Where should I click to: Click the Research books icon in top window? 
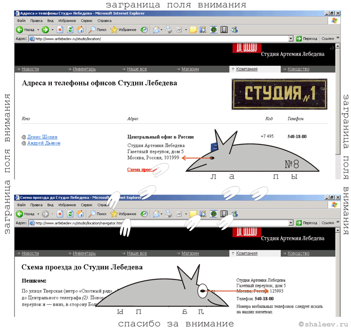(203, 29)
